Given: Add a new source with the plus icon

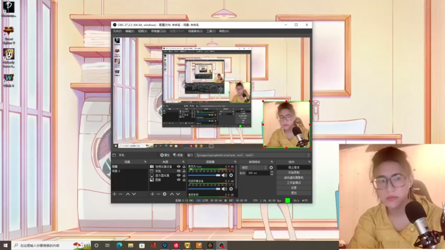Looking at the screenshot, I should tap(152, 194).
